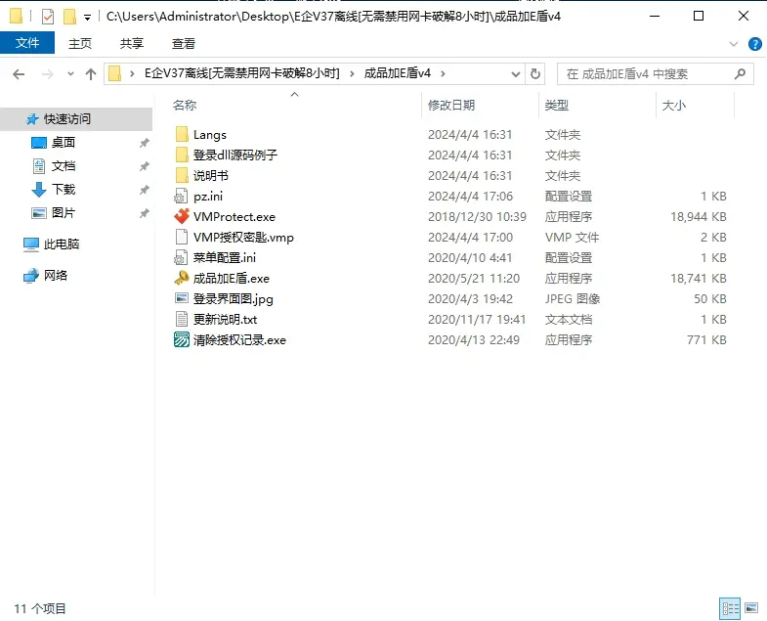Viewport: 767px width, 621px height.
Task: Switch to large icons view layout
Action: click(x=751, y=608)
